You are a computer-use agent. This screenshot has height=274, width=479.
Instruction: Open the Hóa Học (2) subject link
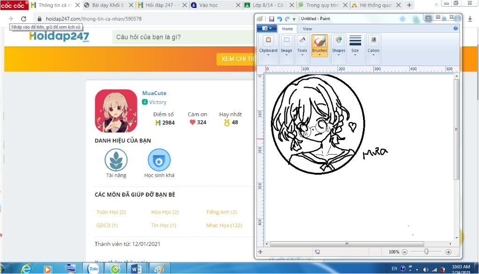tap(165, 212)
